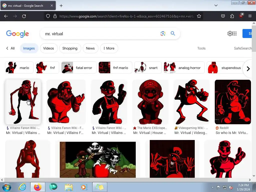Click the taskbar clock showing 7:24 PM

(243, 187)
